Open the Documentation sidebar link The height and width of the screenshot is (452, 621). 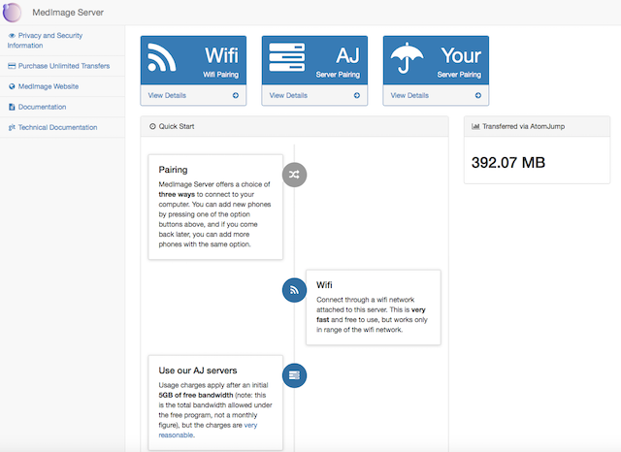point(42,107)
